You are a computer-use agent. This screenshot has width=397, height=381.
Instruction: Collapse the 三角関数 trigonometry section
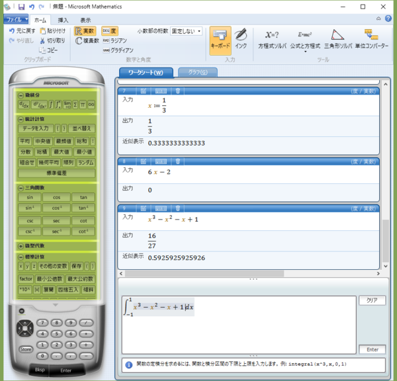pos(21,188)
